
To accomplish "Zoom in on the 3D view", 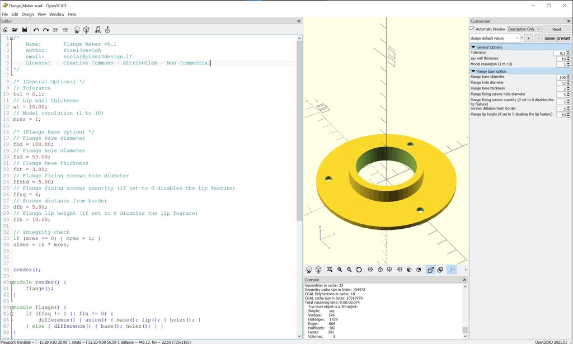I will [x=340, y=270].
